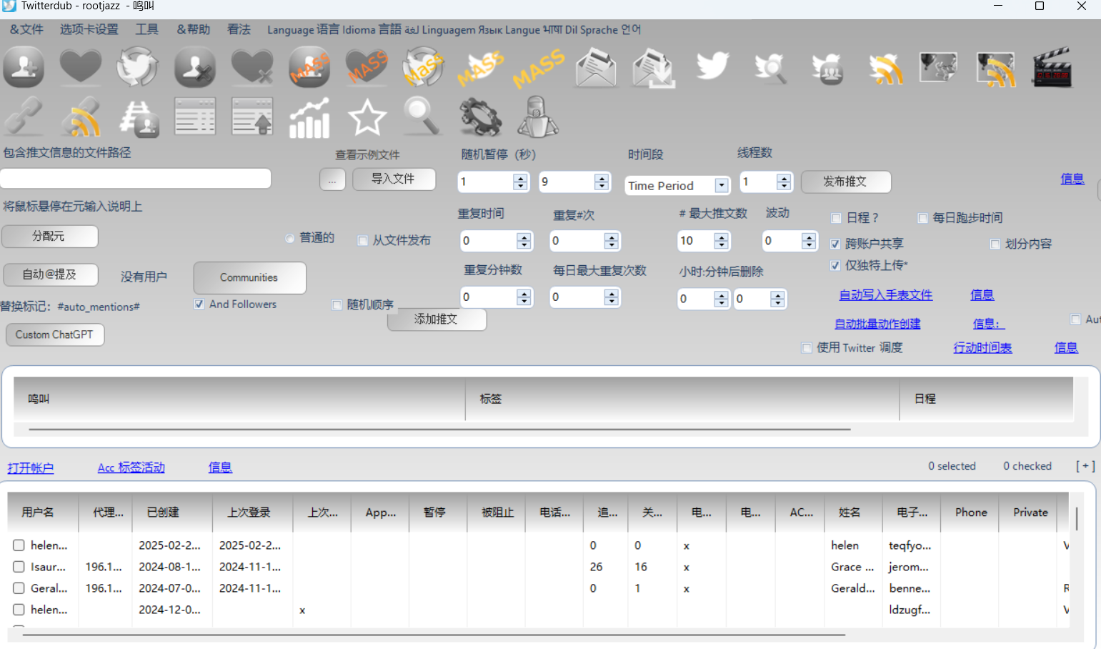This screenshot has width=1101, height=649.
Task: Click the star favorites icon
Action: 367,118
